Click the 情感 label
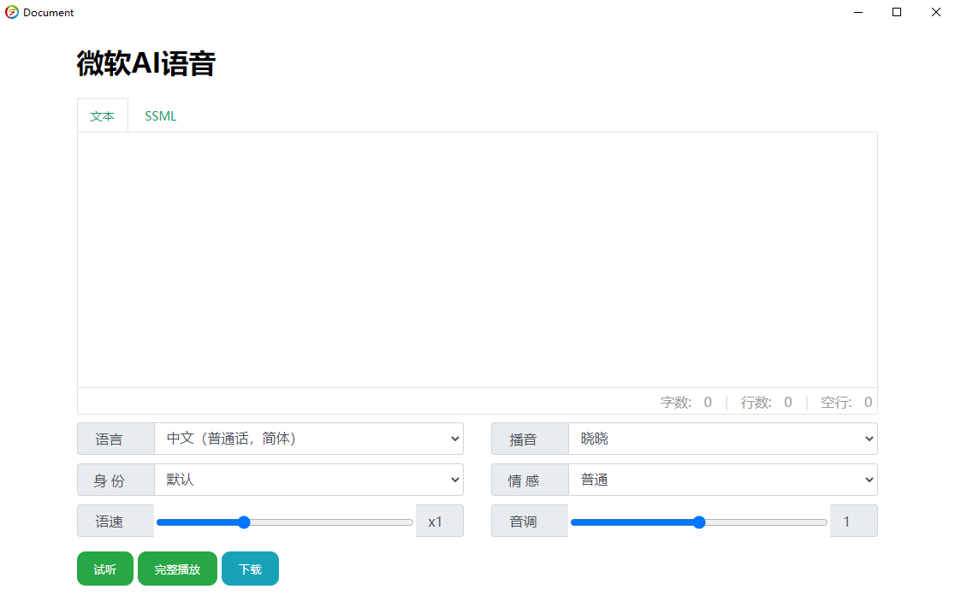The height and width of the screenshot is (613, 955). click(530, 480)
